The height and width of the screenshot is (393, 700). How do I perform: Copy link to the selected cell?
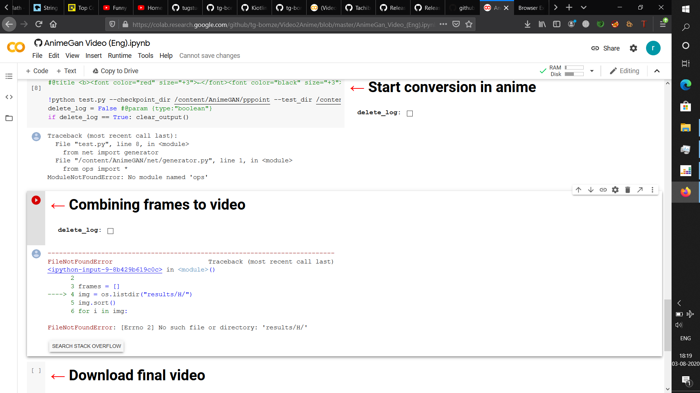click(x=603, y=190)
